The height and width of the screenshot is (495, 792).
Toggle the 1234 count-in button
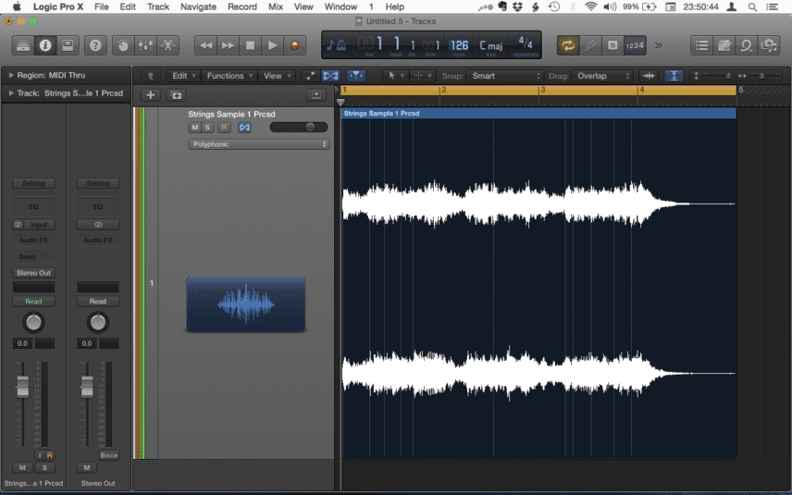(635, 45)
